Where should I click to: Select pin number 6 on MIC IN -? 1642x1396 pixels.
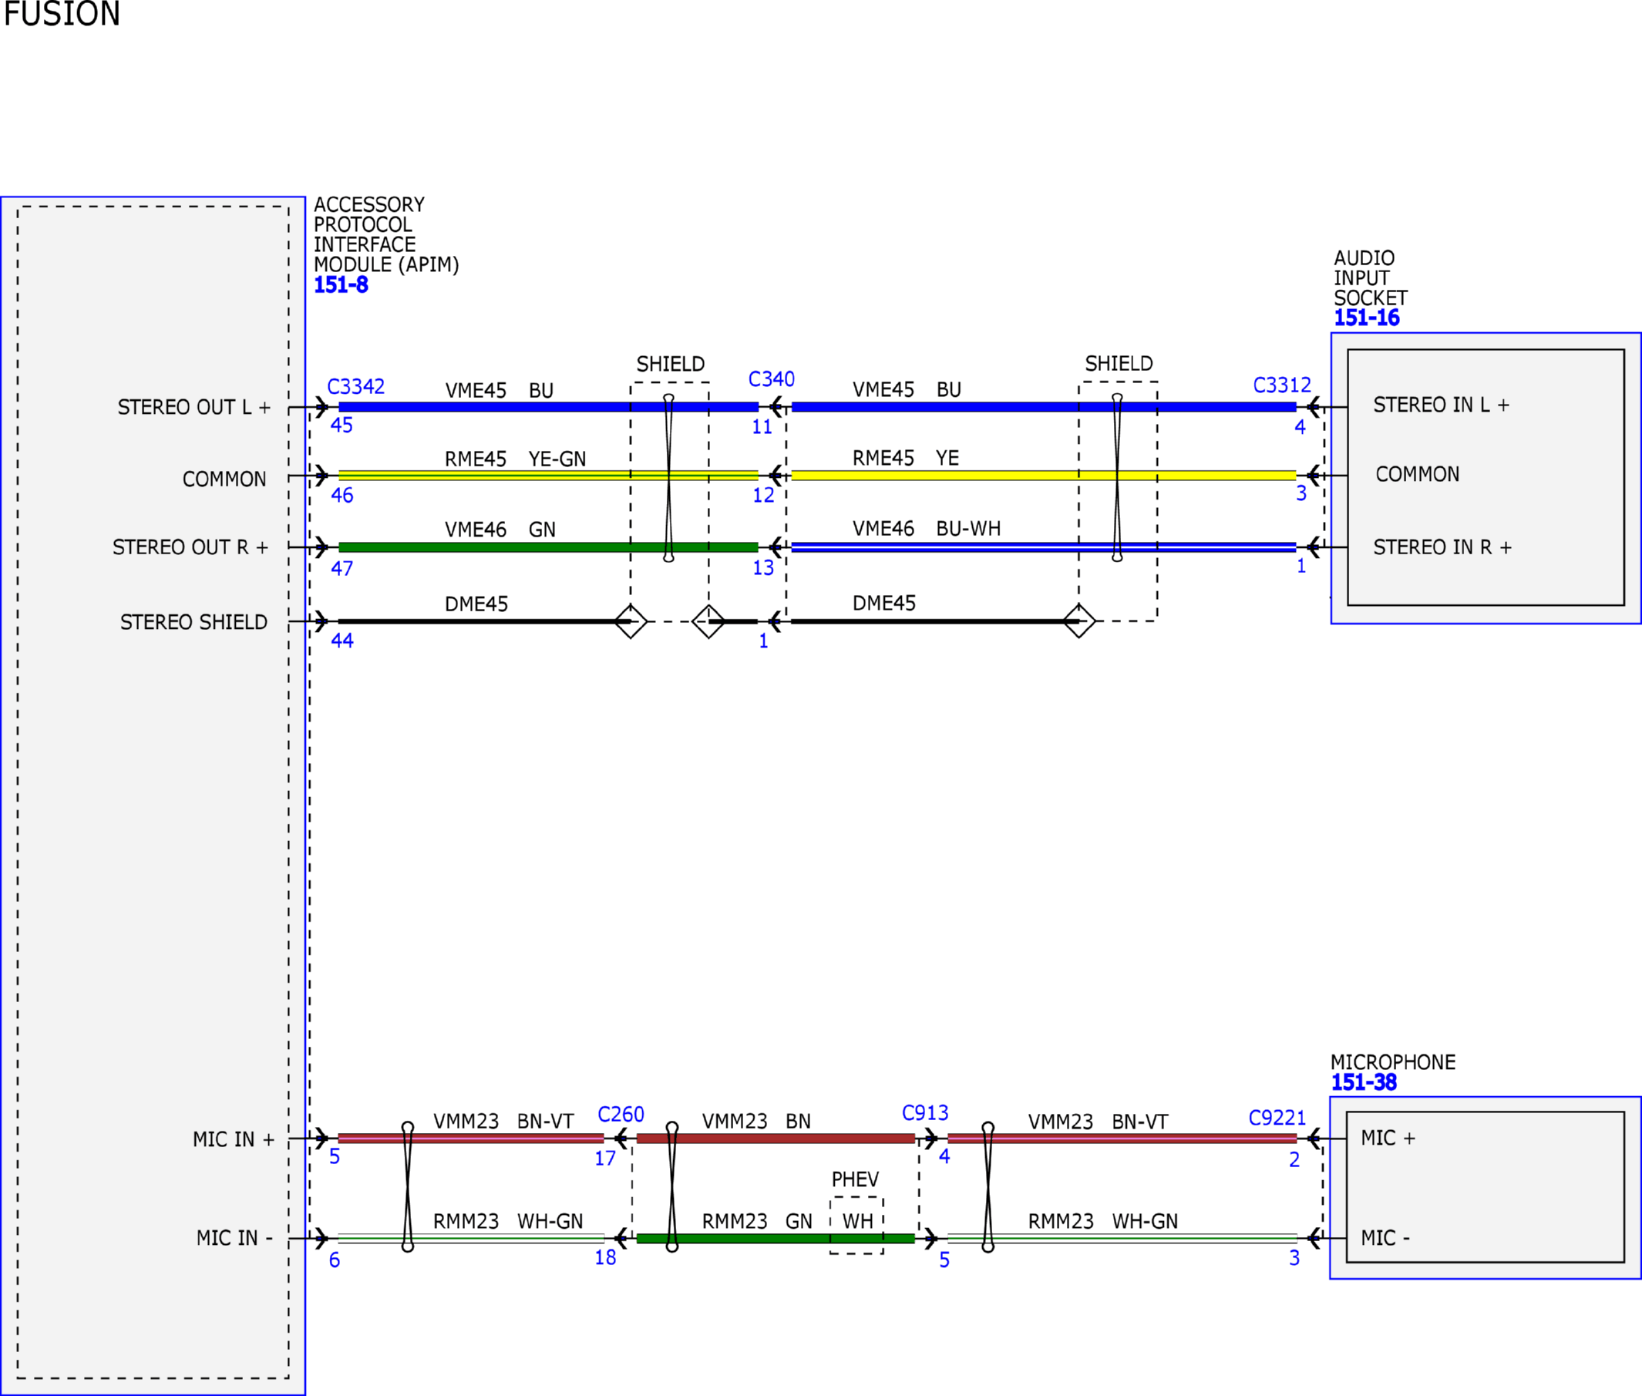coord(335,1260)
